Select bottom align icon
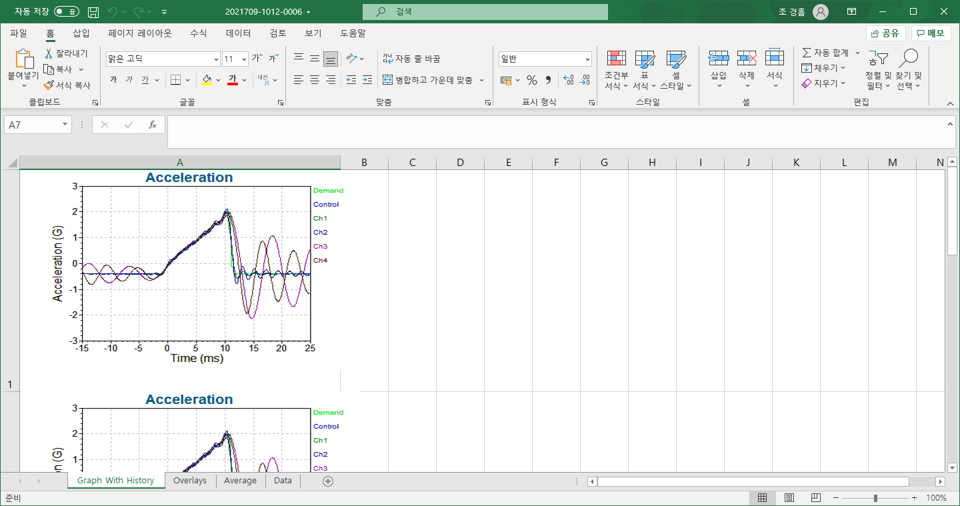 tap(331, 59)
